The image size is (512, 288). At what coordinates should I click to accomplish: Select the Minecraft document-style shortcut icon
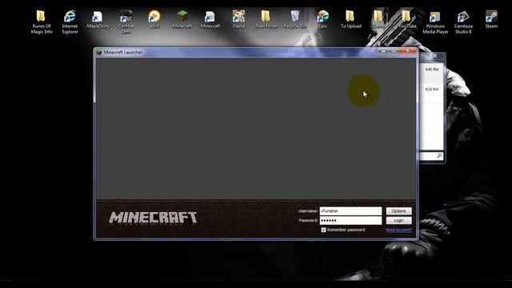210,19
